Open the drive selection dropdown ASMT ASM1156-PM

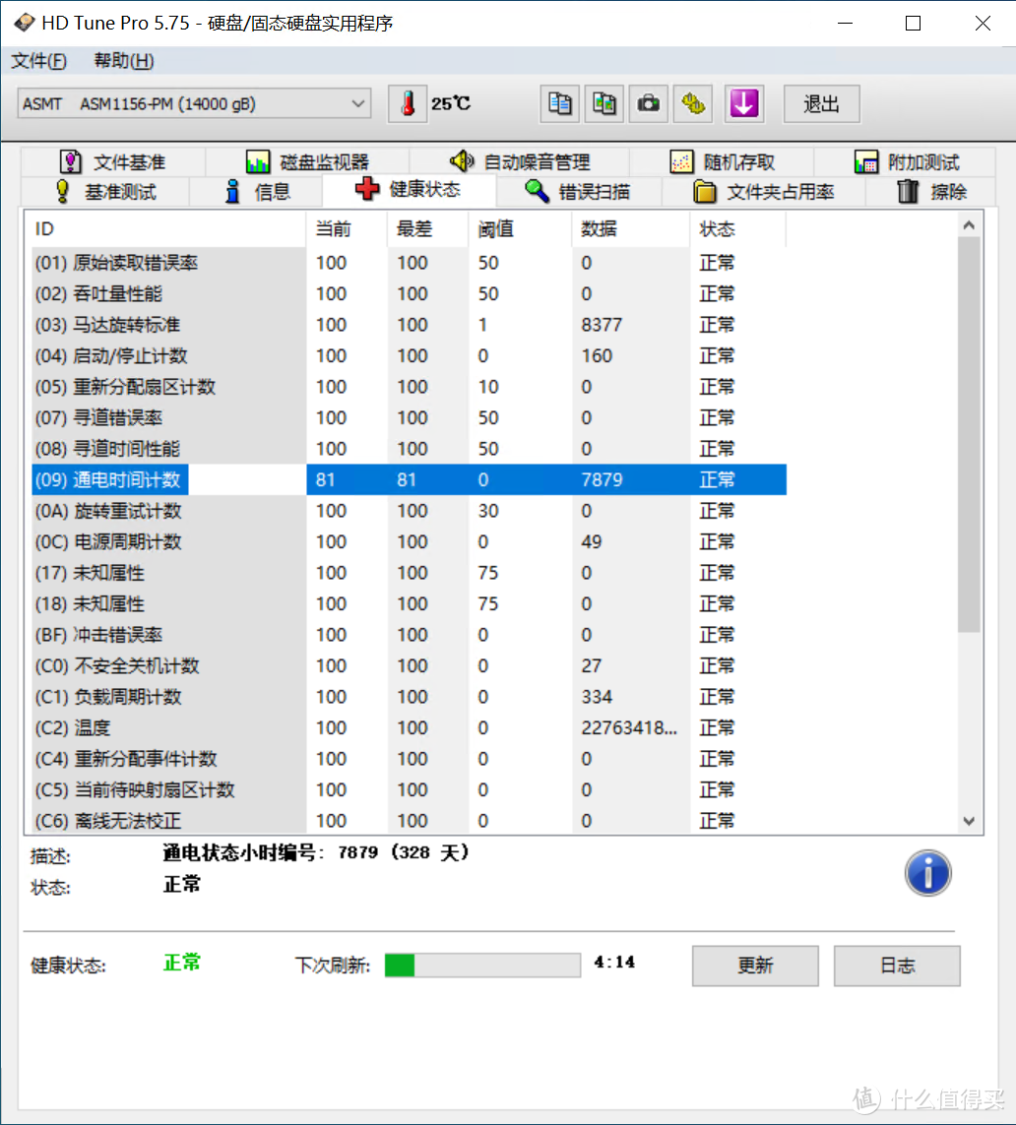tap(194, 103)
